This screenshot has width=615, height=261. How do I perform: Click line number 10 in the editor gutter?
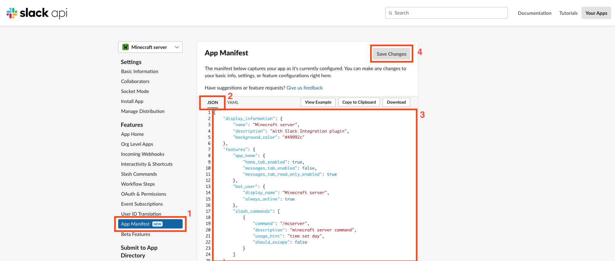(208, 168)
